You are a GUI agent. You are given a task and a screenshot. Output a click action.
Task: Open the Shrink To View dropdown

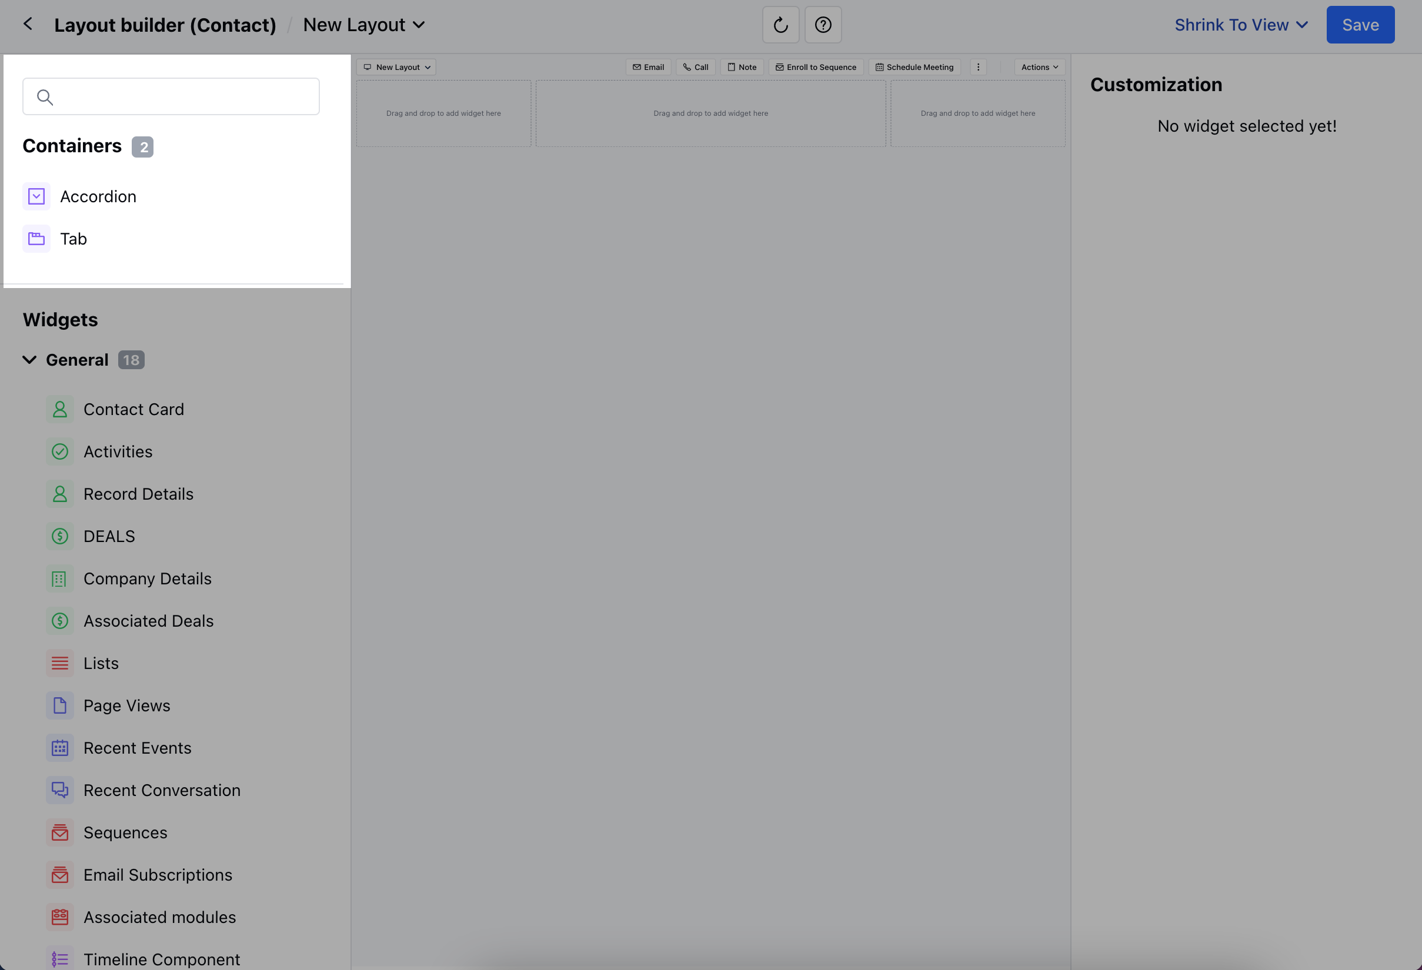(1241, 25)
